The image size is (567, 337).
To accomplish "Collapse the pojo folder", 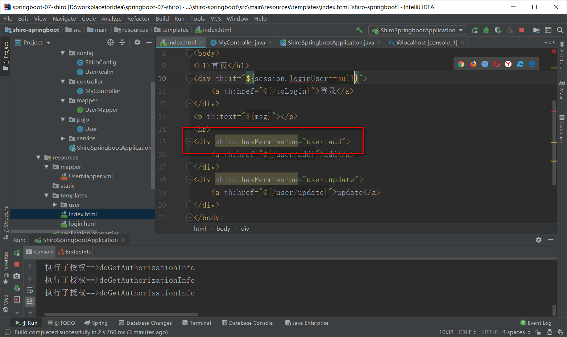I will pyautogui.click(x=63, y=119).
